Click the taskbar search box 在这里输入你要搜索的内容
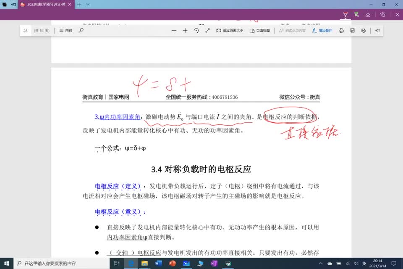Viewport: 403px width, 269px height. point(61,264)
